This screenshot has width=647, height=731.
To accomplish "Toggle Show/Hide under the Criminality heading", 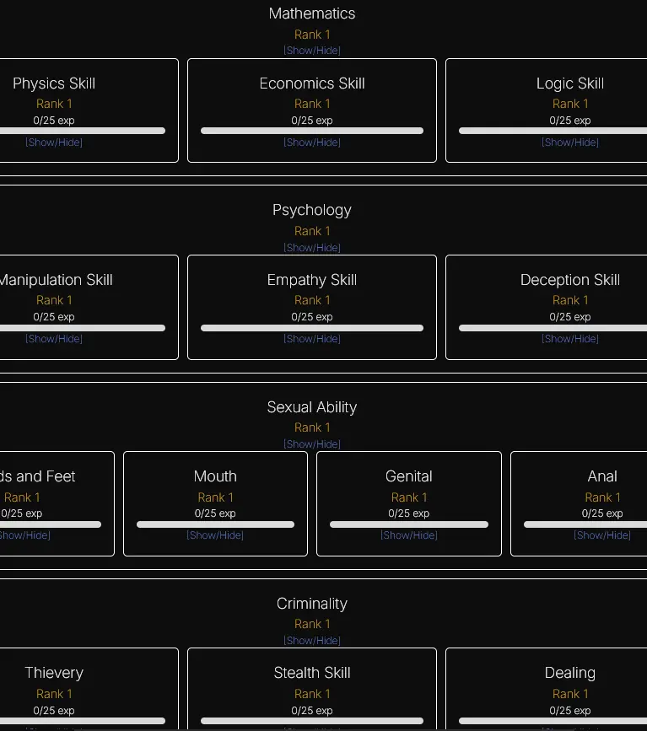I will [x=311, y=641].
